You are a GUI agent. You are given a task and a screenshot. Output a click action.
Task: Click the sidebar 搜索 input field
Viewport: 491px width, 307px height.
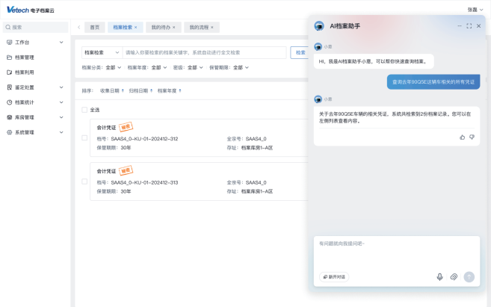pos(35,27)
